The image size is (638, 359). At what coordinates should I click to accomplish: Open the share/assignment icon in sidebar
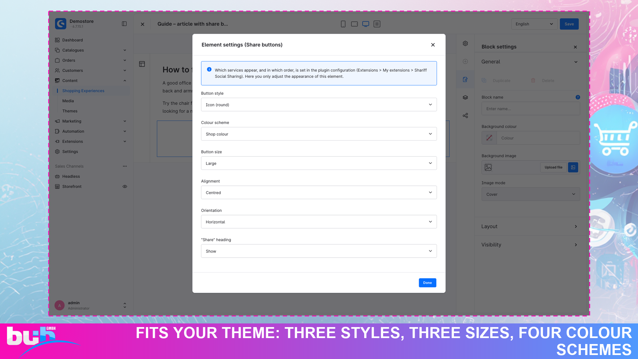pos(465,116)
